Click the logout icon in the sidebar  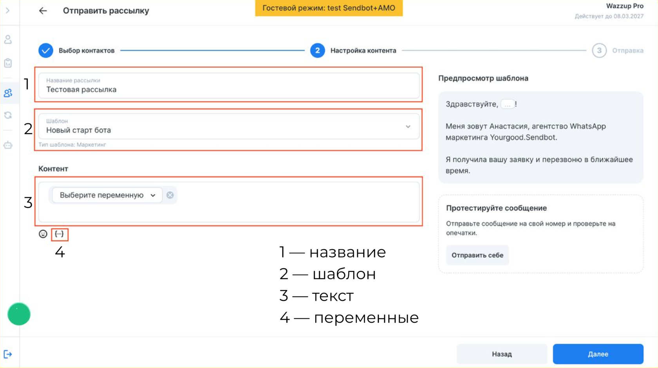click(x=8, y=354)
